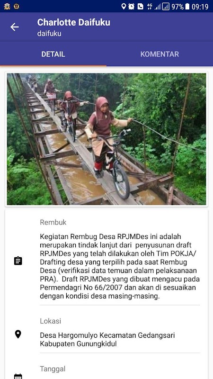Tap the phone call status bar icon
Image resolution: width=213 pixels, height=379 pixels.
[x=140, y=7]
